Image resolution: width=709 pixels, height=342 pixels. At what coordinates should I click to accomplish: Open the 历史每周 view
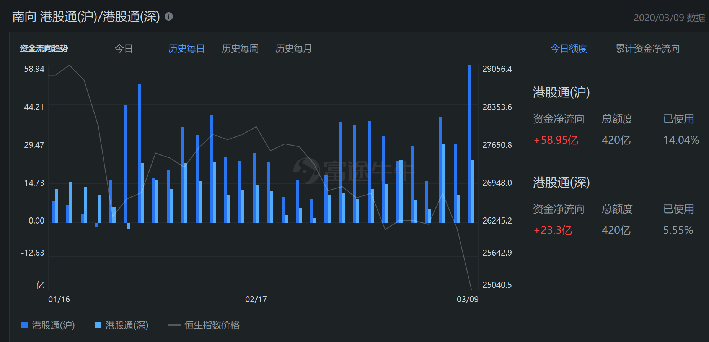click(x=240, y=49)
